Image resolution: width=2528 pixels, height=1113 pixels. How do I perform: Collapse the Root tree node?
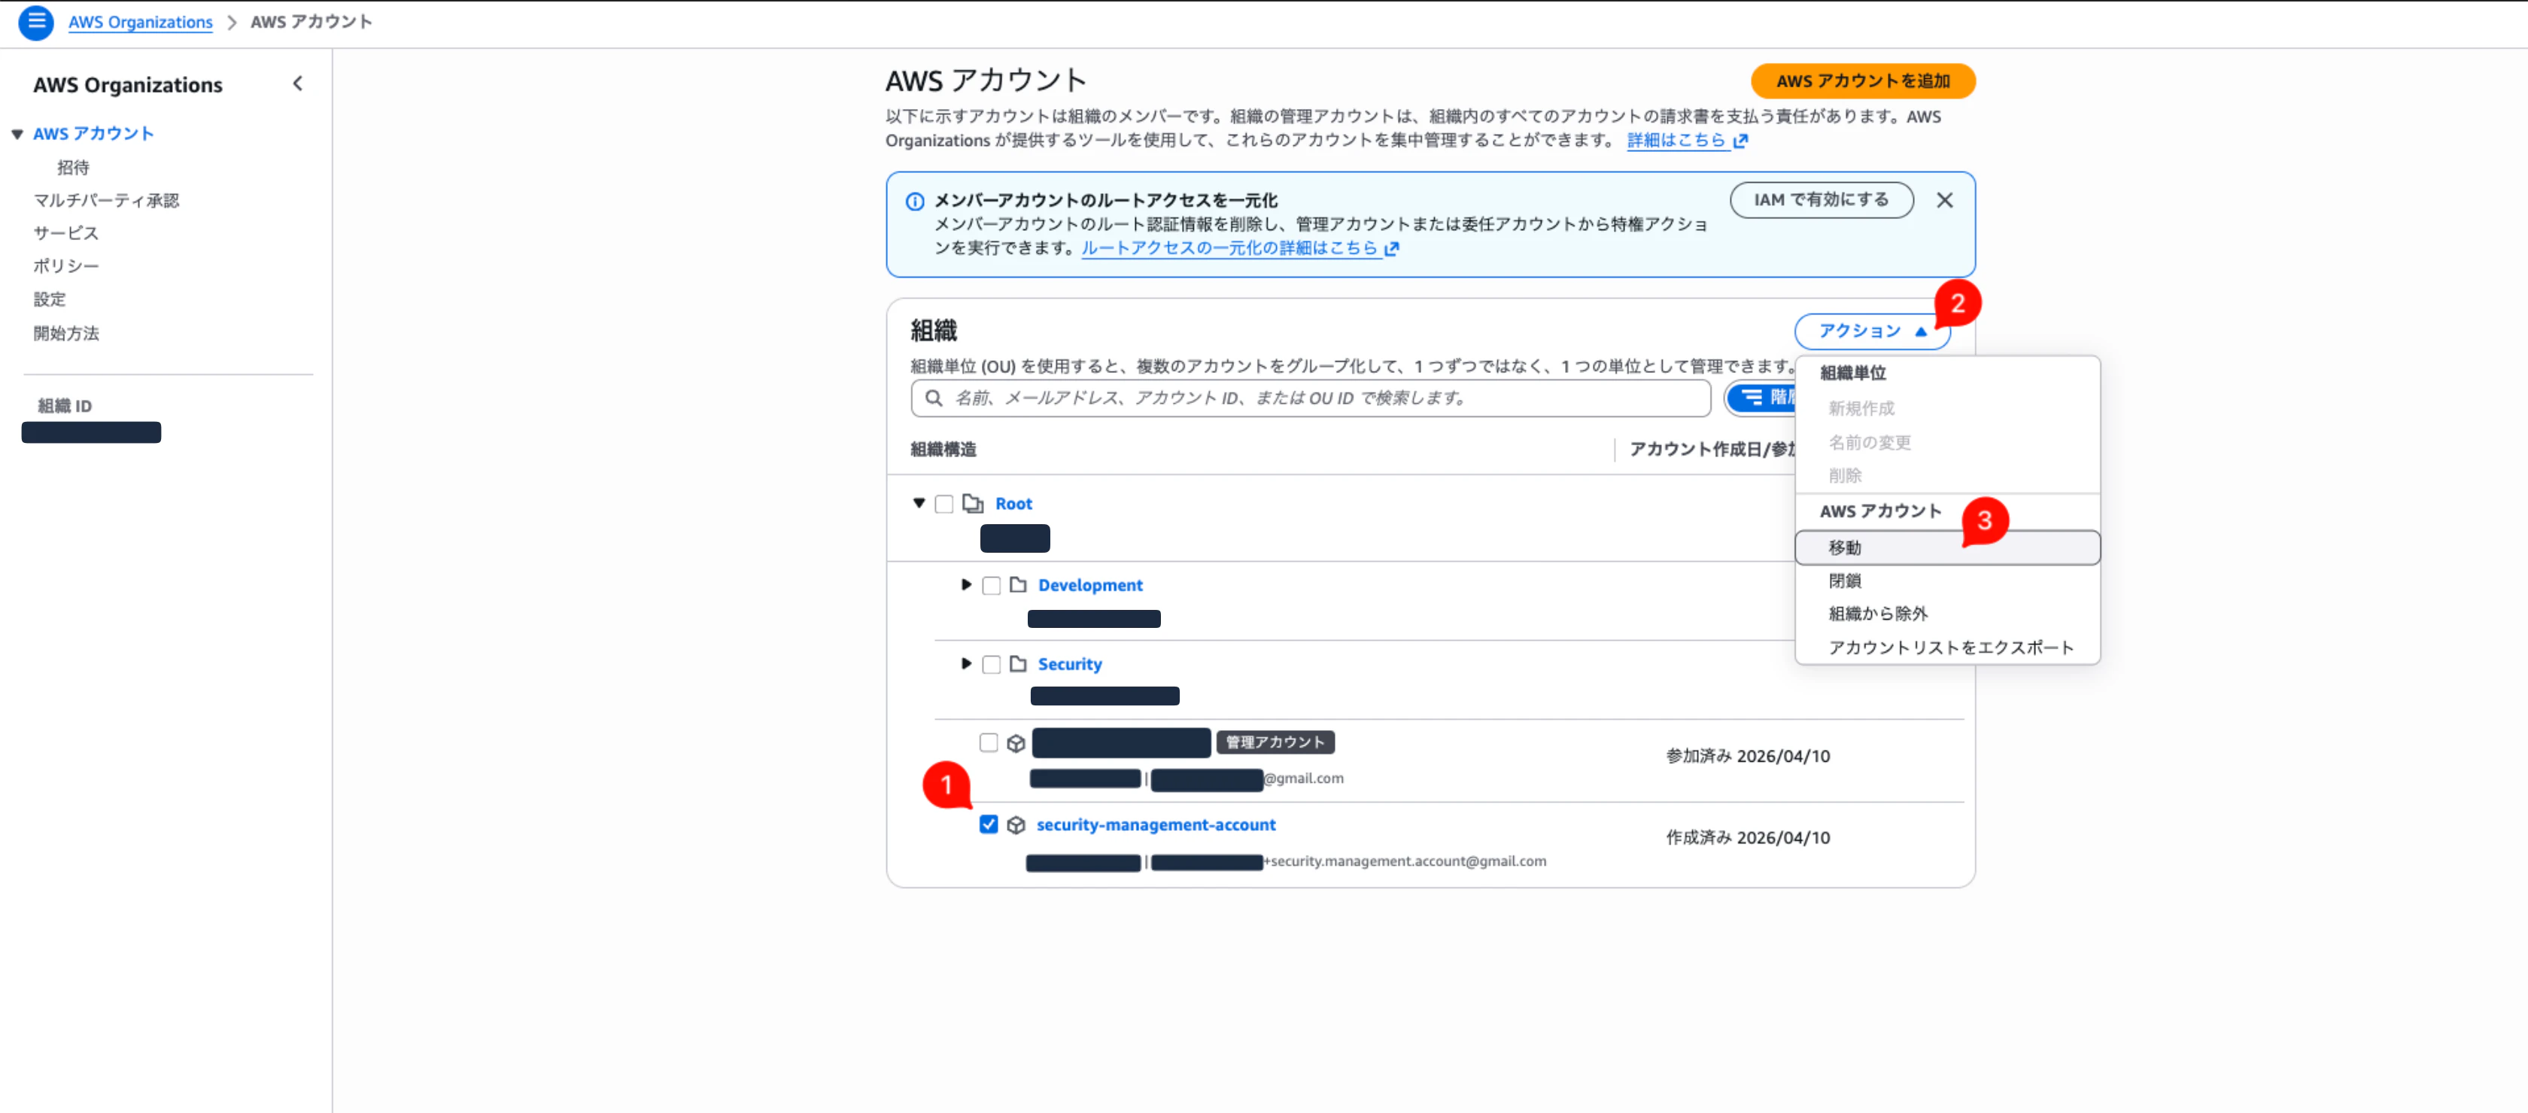point(919,503)
